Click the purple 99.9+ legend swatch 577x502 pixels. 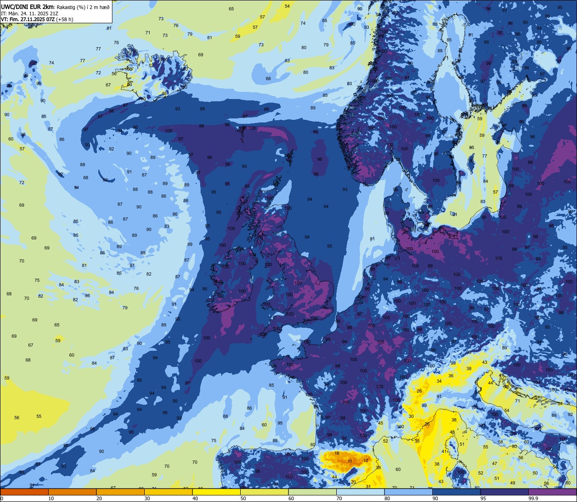tap(552, 492)
